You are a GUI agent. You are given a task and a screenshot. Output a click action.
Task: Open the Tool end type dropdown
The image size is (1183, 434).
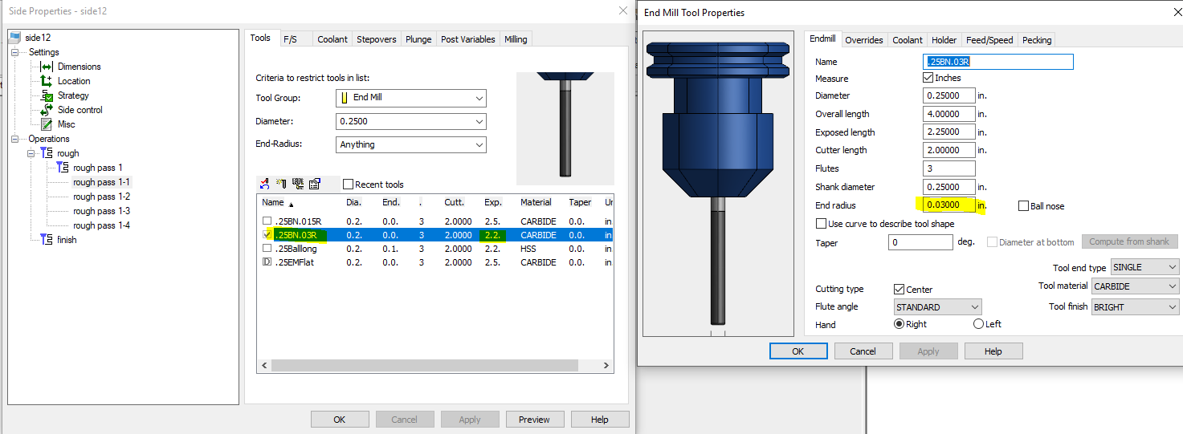[1144, 267]
